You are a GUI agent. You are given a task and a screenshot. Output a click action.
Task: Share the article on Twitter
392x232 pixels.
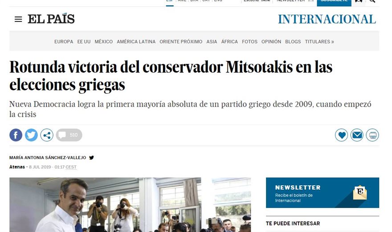(x=31, y=135)
